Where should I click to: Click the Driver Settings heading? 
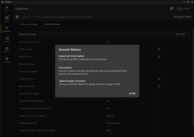27,34
